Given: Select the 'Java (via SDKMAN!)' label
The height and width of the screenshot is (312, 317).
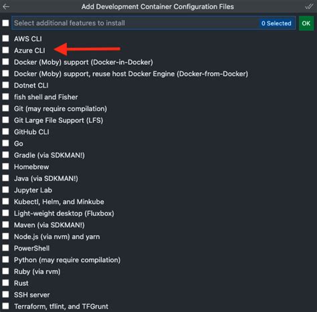Looking at the screenshot, I should pyautogui.click(x=46, y=178).
